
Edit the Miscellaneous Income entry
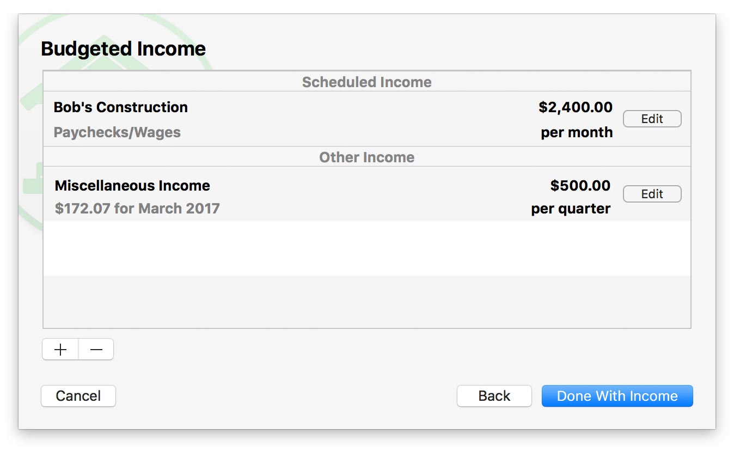(652, 194)
